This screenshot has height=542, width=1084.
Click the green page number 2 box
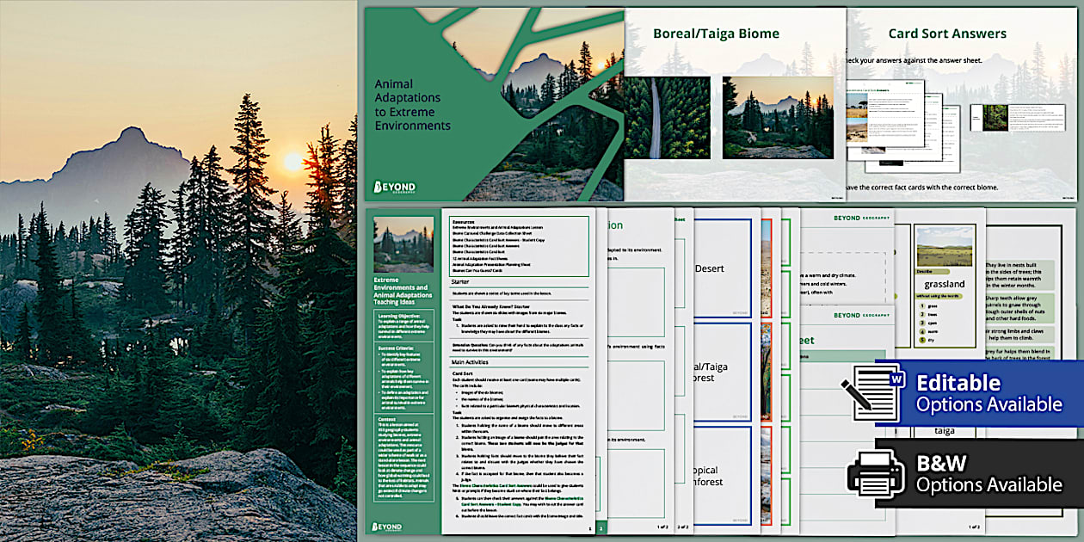coord(601,527)
